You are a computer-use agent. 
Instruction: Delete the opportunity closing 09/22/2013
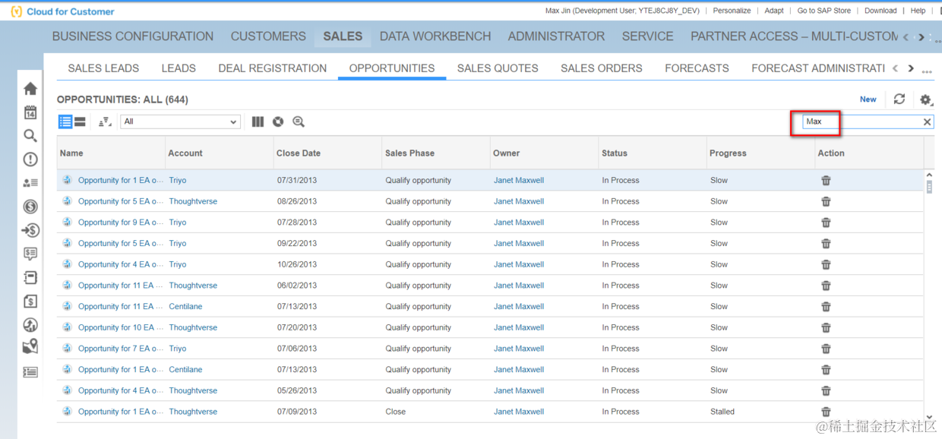point(826,244)
